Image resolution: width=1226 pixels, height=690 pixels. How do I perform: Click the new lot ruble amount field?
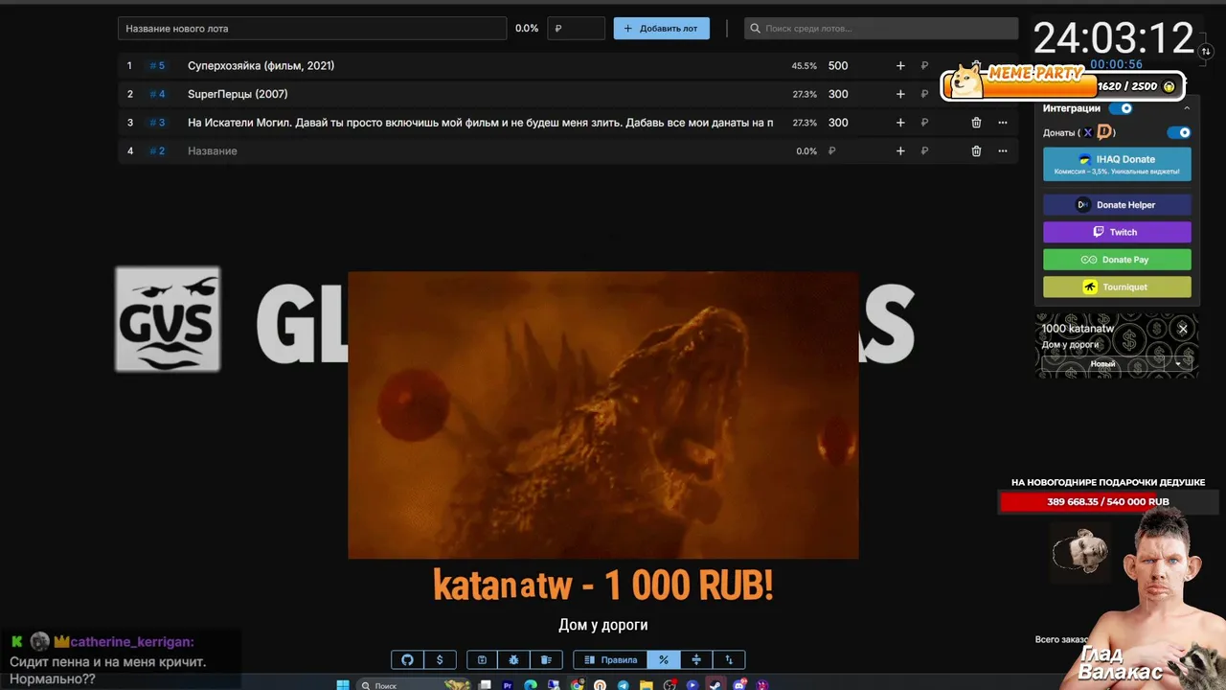tap(576, 29)
